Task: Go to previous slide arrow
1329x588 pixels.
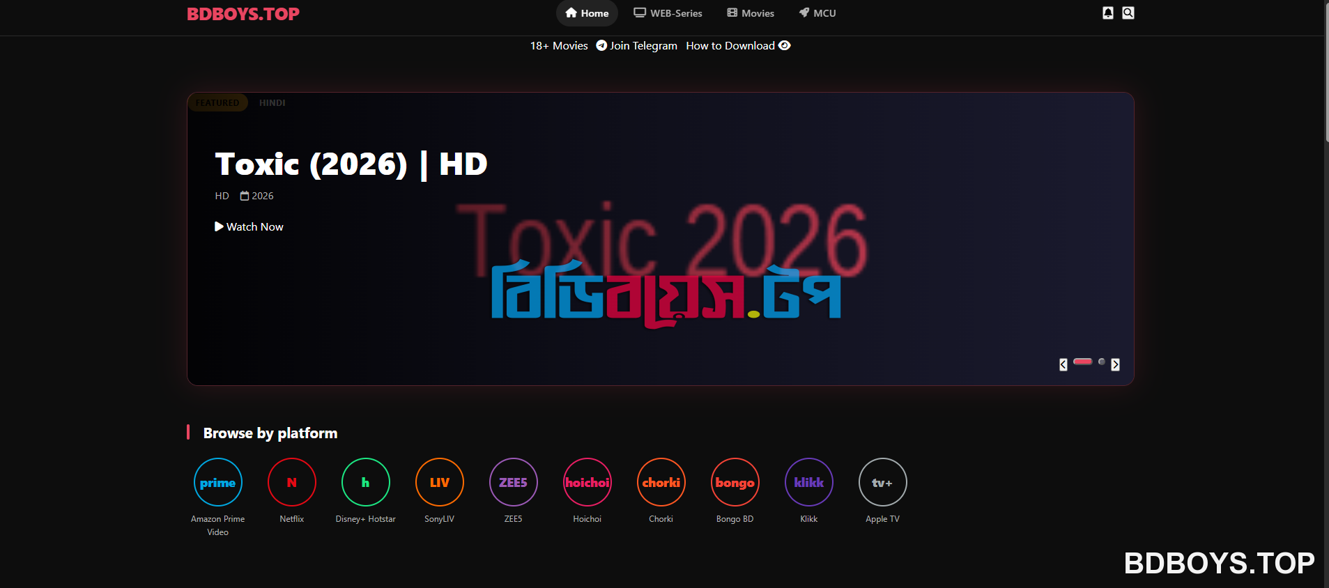Action: pos(1063,364)
